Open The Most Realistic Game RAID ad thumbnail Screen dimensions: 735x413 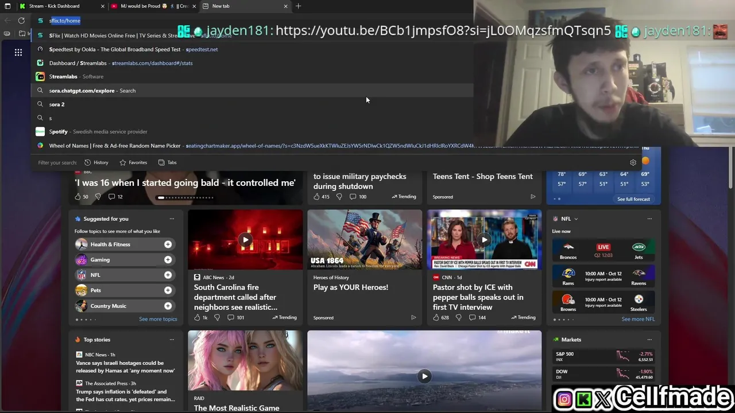tap(245, 361)
